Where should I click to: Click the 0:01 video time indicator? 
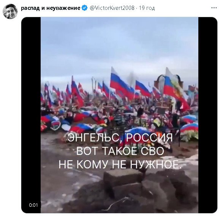tap(33, 205)
